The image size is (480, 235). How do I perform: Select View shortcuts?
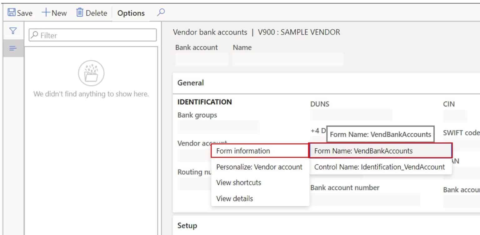click(x=238, y=182)
